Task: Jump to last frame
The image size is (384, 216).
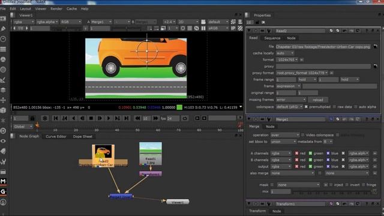Action: tap(127, 118)
